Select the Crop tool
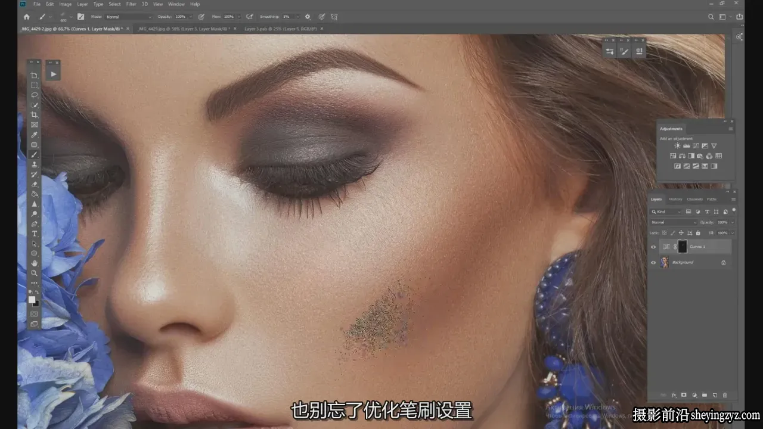This screenshot has width=763, height=429. point(35,114)
